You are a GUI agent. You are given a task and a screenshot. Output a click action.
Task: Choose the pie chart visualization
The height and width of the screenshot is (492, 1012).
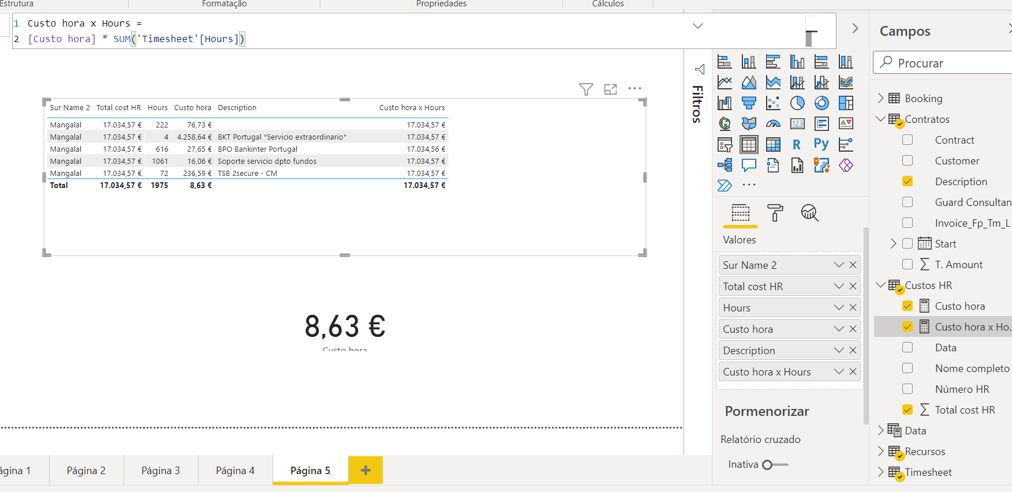click(797, 103)
